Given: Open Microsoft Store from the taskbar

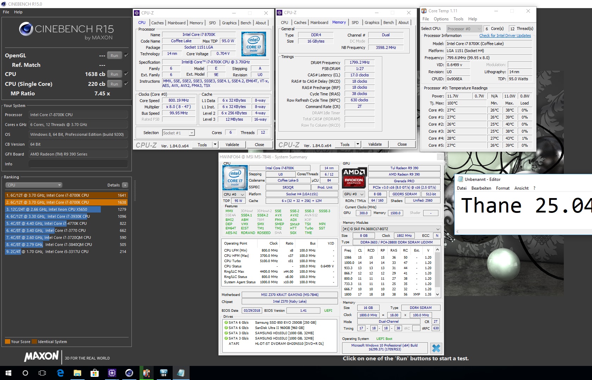Looking at the screenshot, I should (94, 373).
